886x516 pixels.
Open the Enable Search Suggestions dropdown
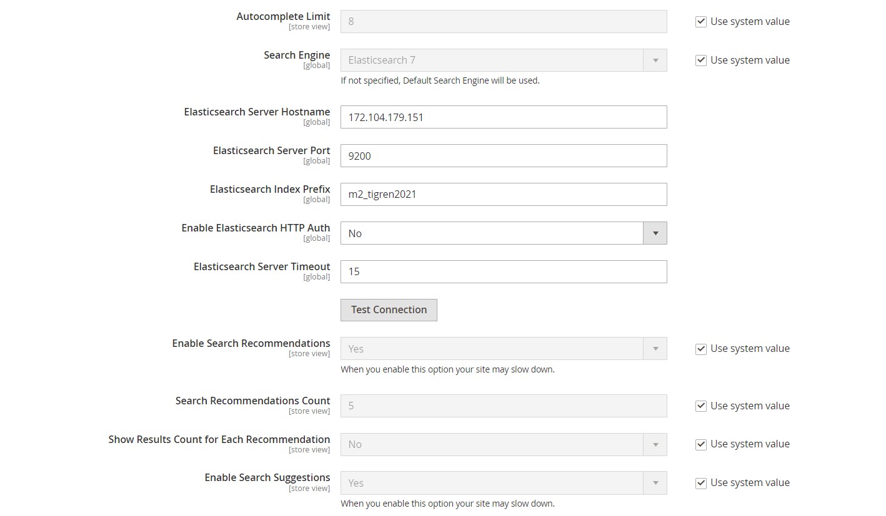click(x=503, y=483)
